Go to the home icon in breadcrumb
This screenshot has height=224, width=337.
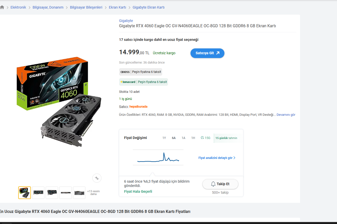(2, 7)
